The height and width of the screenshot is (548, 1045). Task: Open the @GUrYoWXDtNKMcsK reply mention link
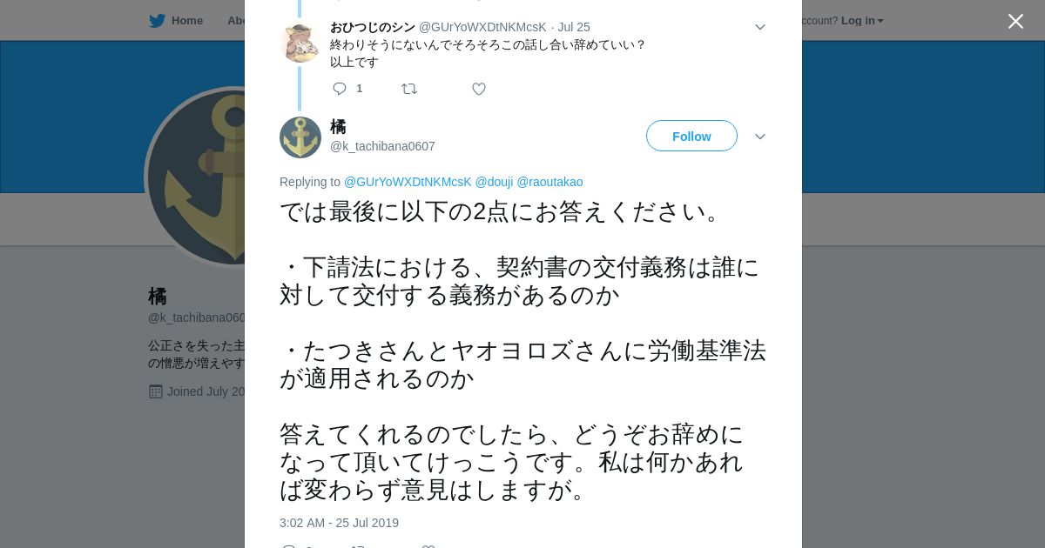[408, 182]
